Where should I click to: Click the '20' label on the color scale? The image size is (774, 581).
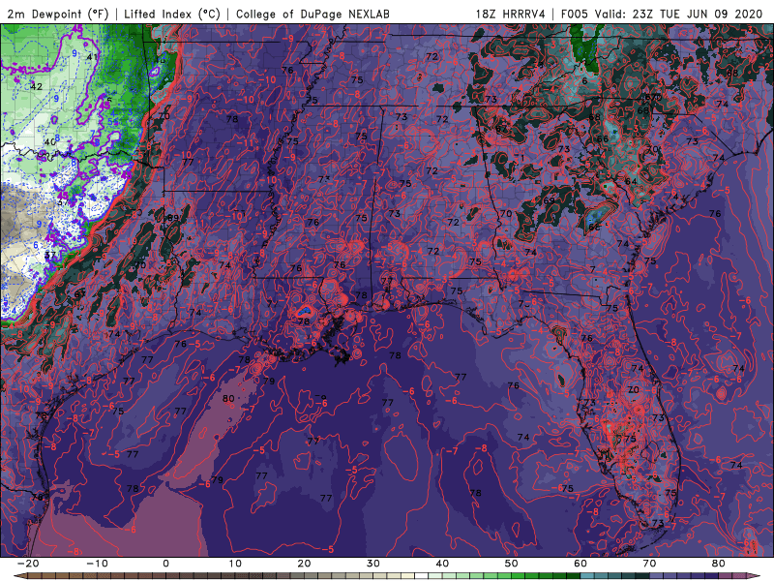pos(304,564)
